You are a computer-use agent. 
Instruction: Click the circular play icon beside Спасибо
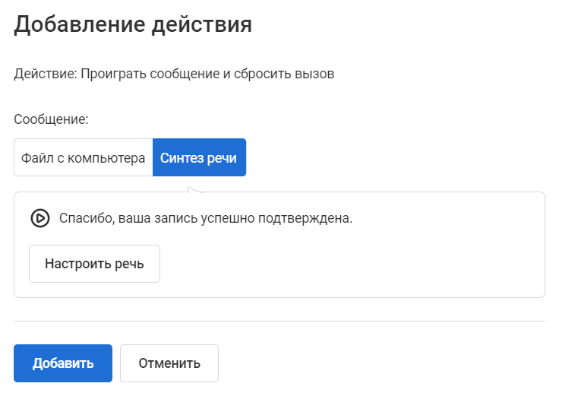click(x=39, y=218)
